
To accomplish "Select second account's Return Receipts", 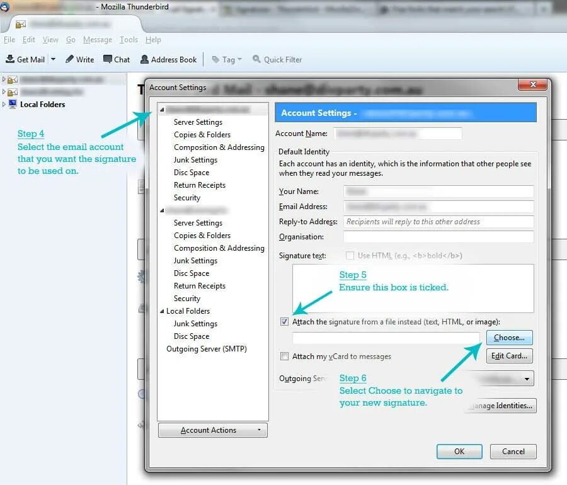I will [200, 286].
